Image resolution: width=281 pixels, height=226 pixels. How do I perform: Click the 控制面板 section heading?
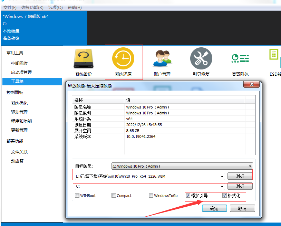(15, 93)
